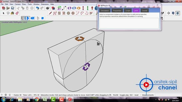Open the Edit menu
182x102 pixels.
point(7,4)
